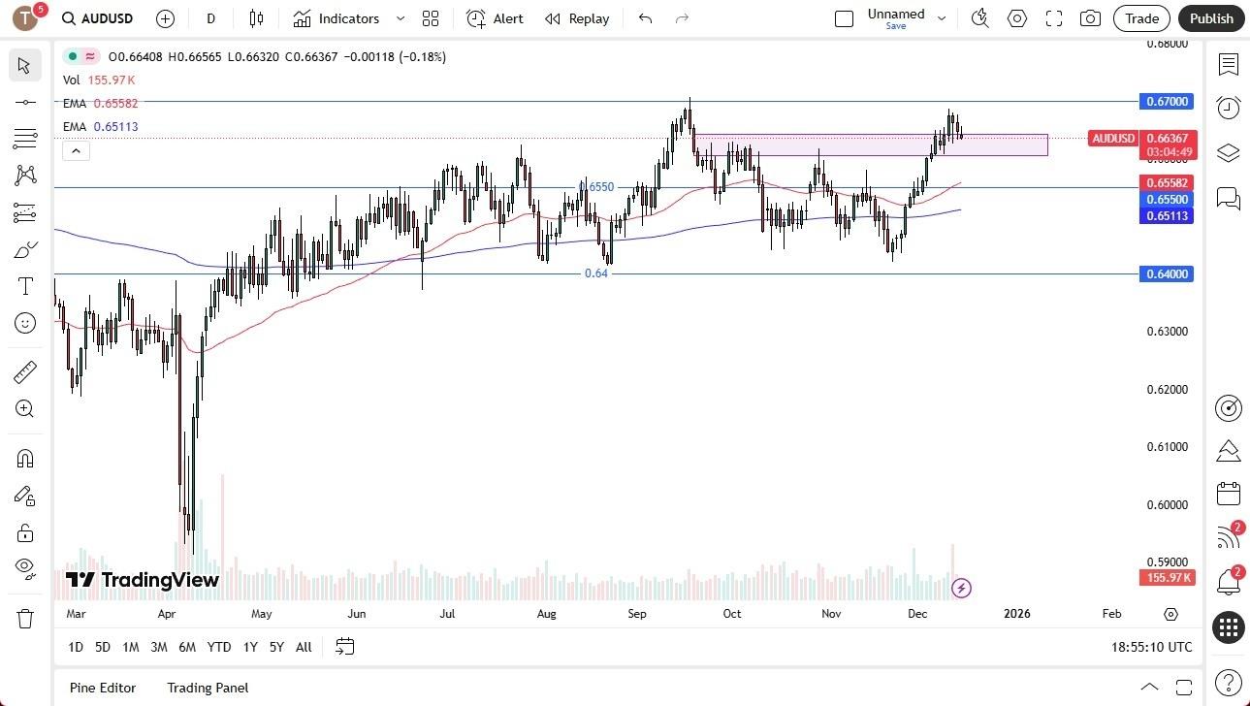
Task: Open the emoji icons tool
Action: 25,323
